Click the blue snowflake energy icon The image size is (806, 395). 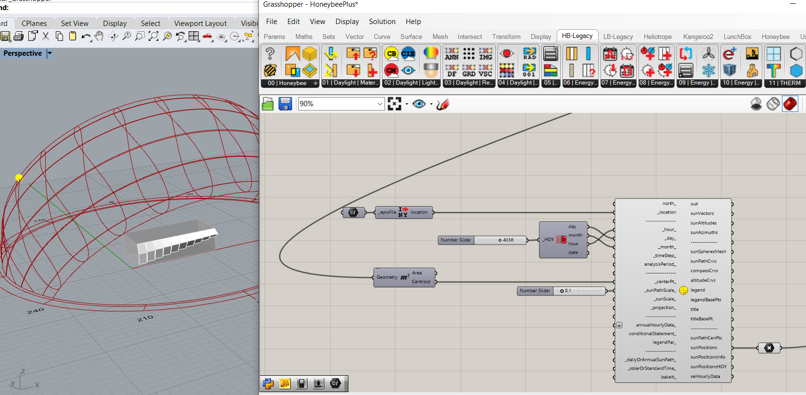[x=708, y=71]
